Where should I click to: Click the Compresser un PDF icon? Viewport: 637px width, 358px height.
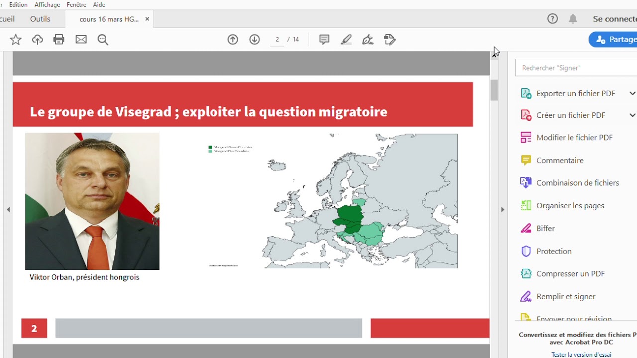click(526, 273)
